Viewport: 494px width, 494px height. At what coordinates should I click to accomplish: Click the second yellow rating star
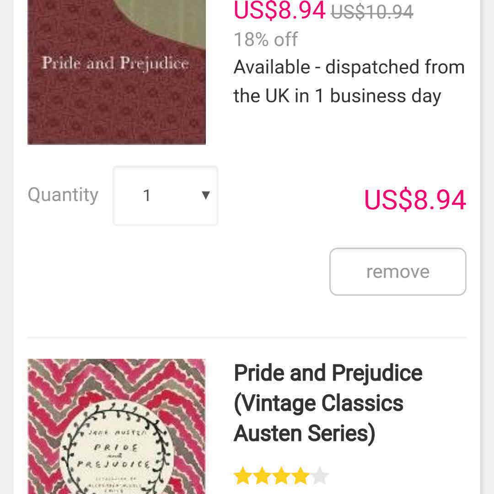(262, 476)
